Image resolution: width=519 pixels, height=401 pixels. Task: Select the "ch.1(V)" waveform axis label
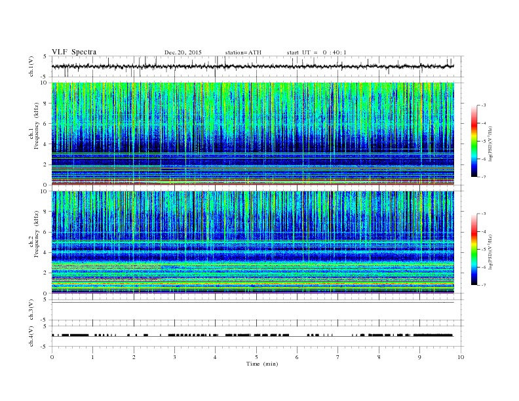click(31, 66)
